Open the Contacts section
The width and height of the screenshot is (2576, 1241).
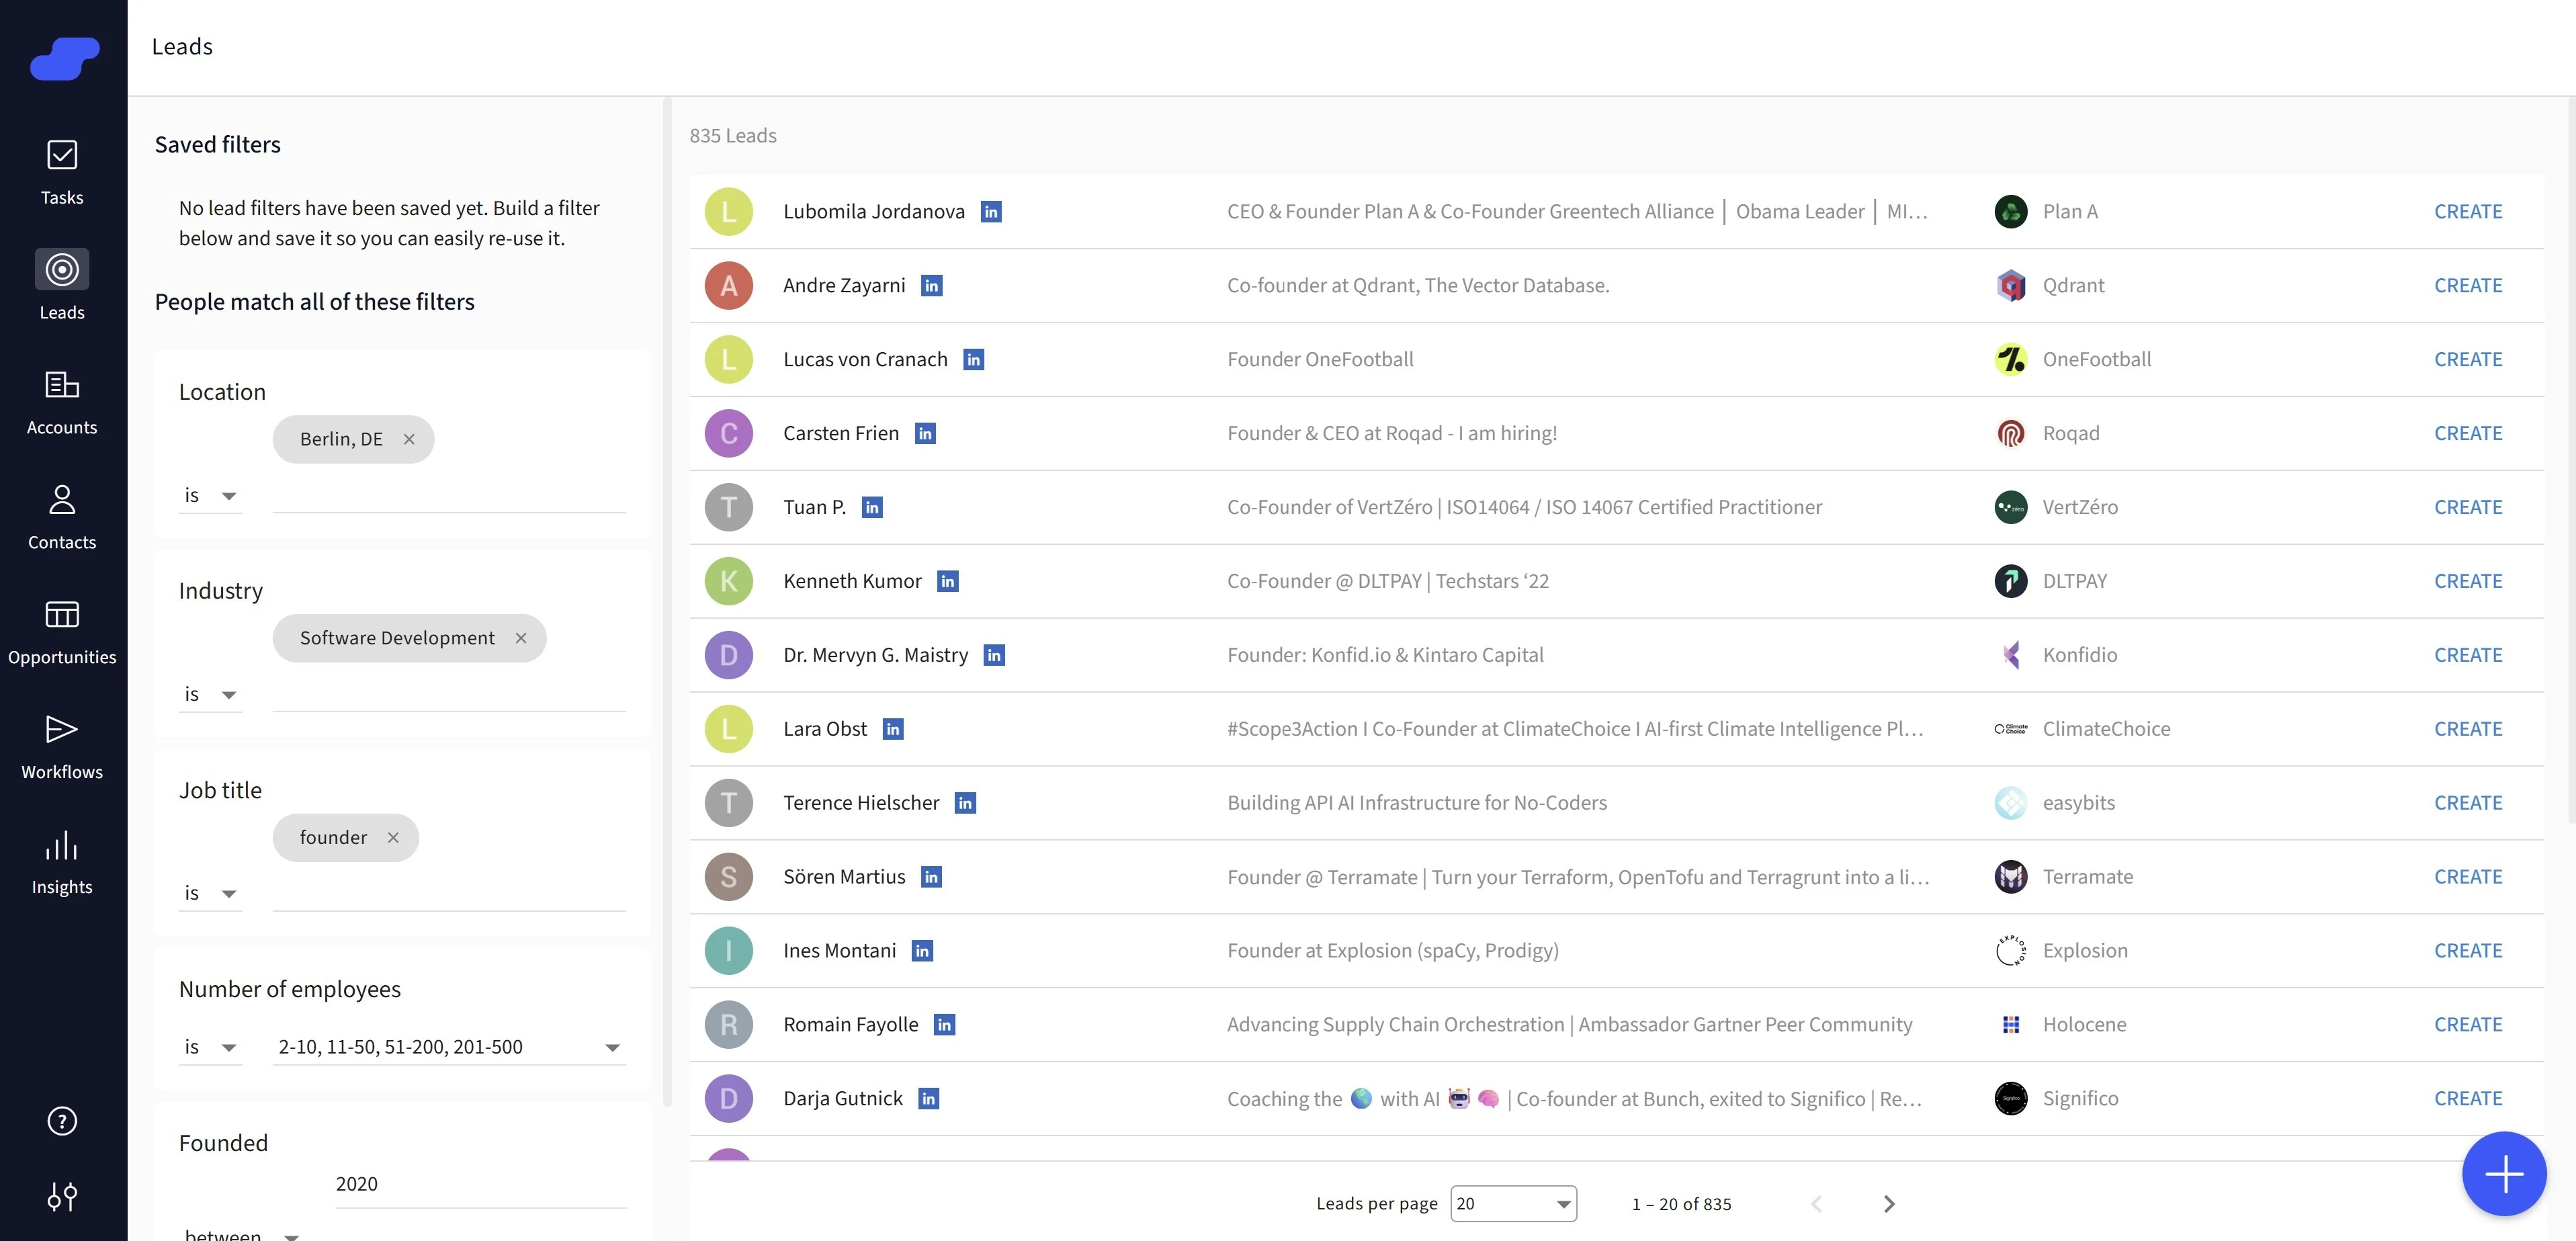[62, 517]
